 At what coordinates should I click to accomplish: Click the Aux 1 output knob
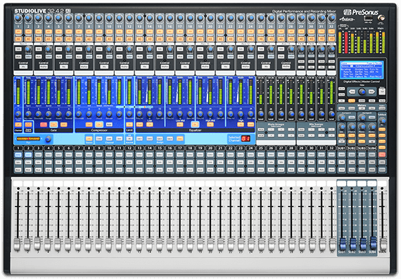coord(28,48)
